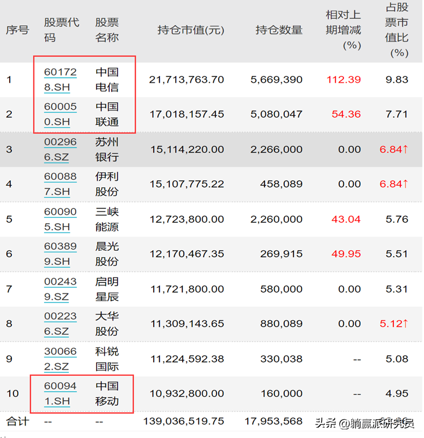The image size is (424, 438).
Task: Select stock name 科锐国际
Action: tap(107, 359)
